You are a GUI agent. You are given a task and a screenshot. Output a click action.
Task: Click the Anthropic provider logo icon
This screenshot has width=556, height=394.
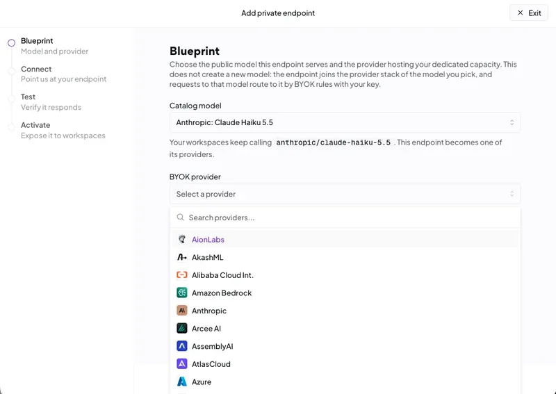[x=182, y=311]
